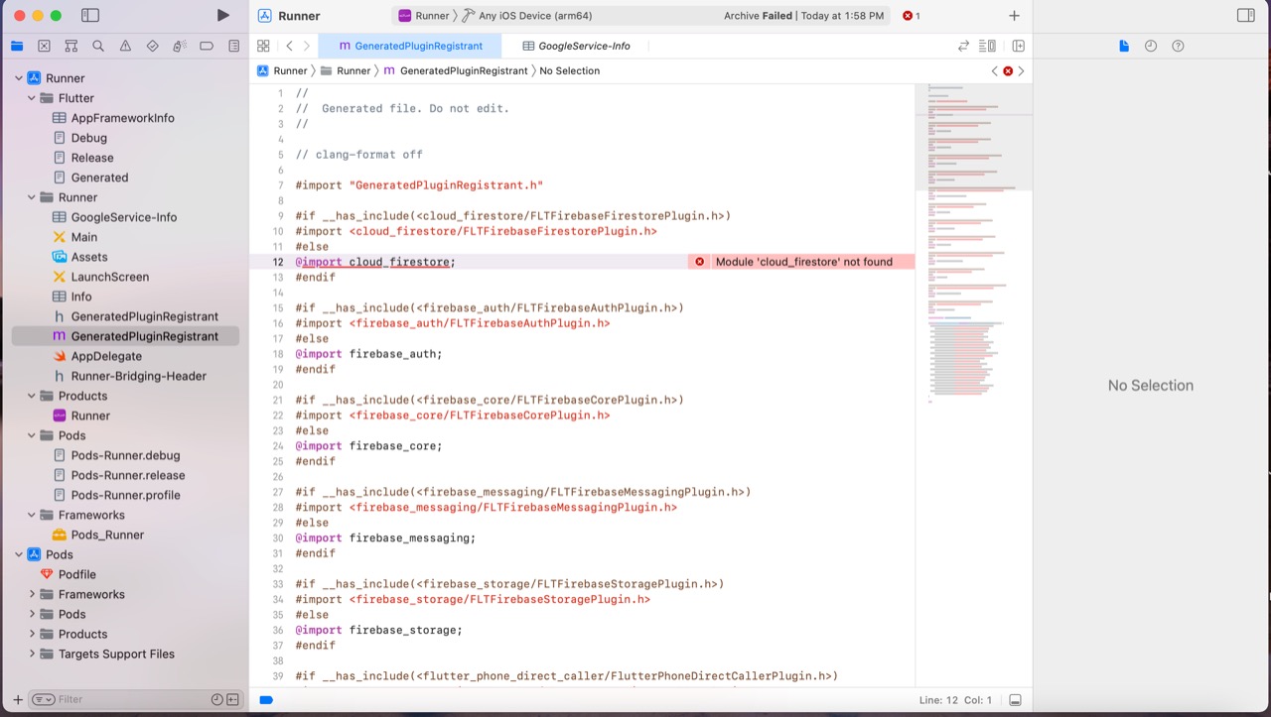Switch to GeneratedPluginRegistrant editor tab

click(x=410, y=46)
